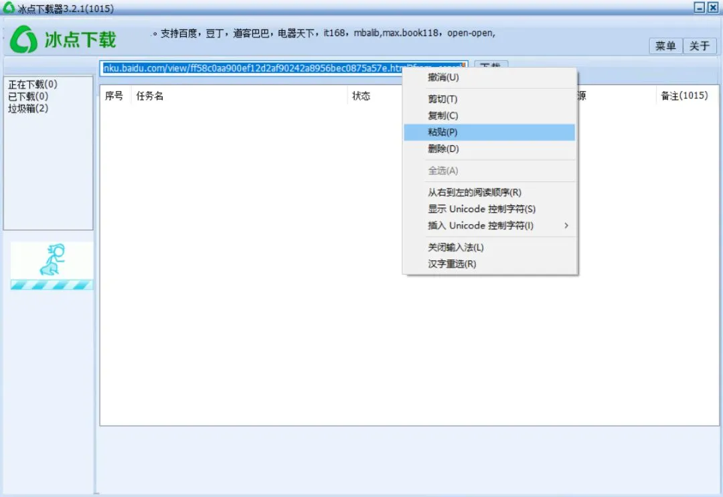
Task: Select 显示 Unicode 控制字符(S) option
Action: point(489,209)
